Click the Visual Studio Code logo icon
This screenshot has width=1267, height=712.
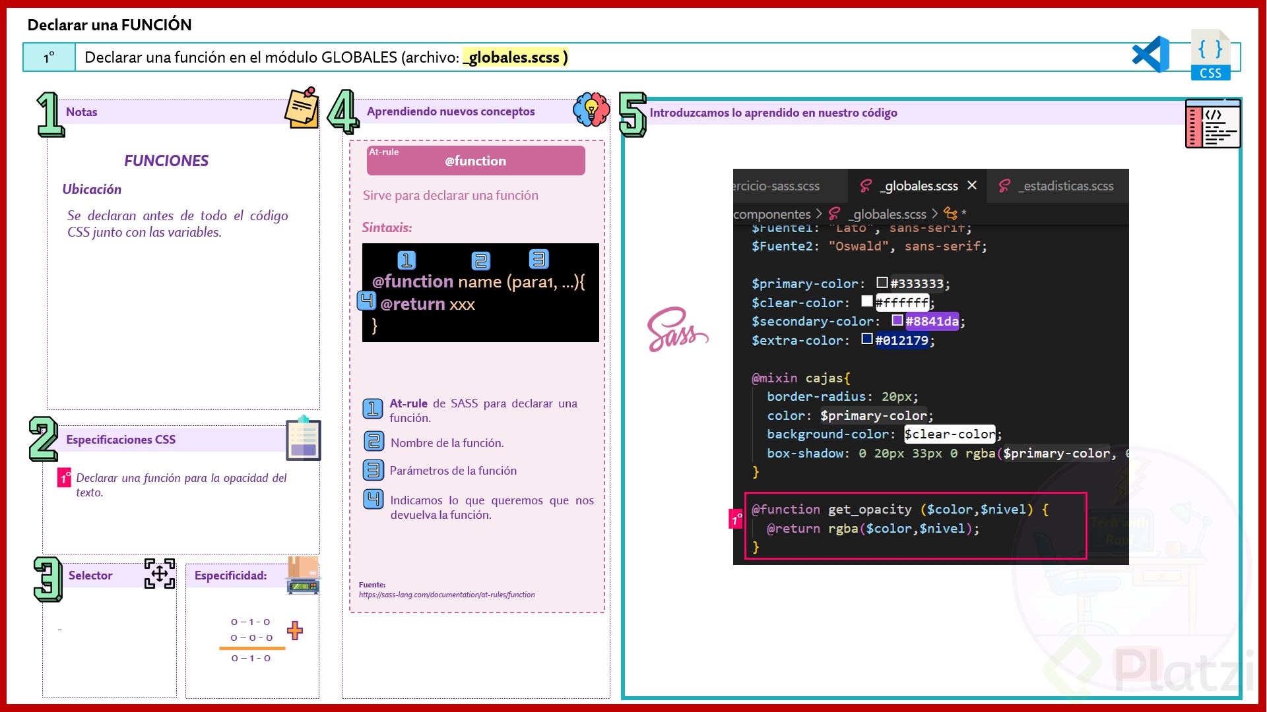pyautogui.click(x=1150, y=54)
